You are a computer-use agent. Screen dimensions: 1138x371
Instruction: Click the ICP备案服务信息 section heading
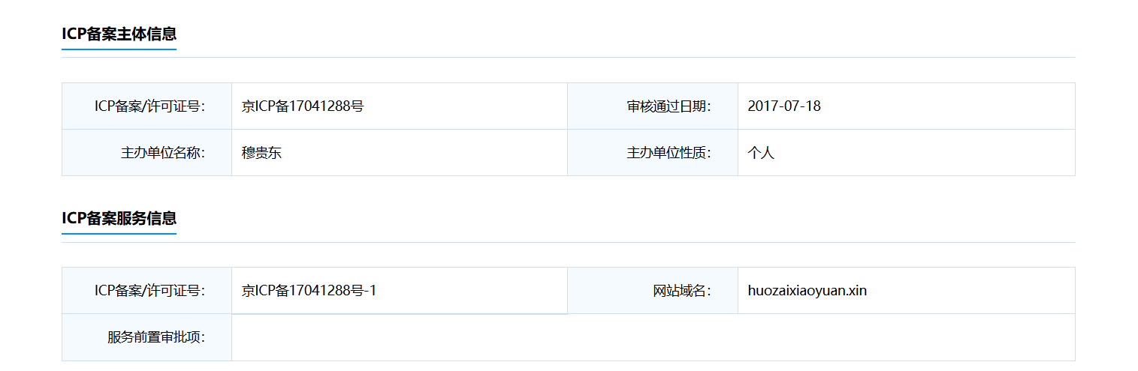coord(119,218)
